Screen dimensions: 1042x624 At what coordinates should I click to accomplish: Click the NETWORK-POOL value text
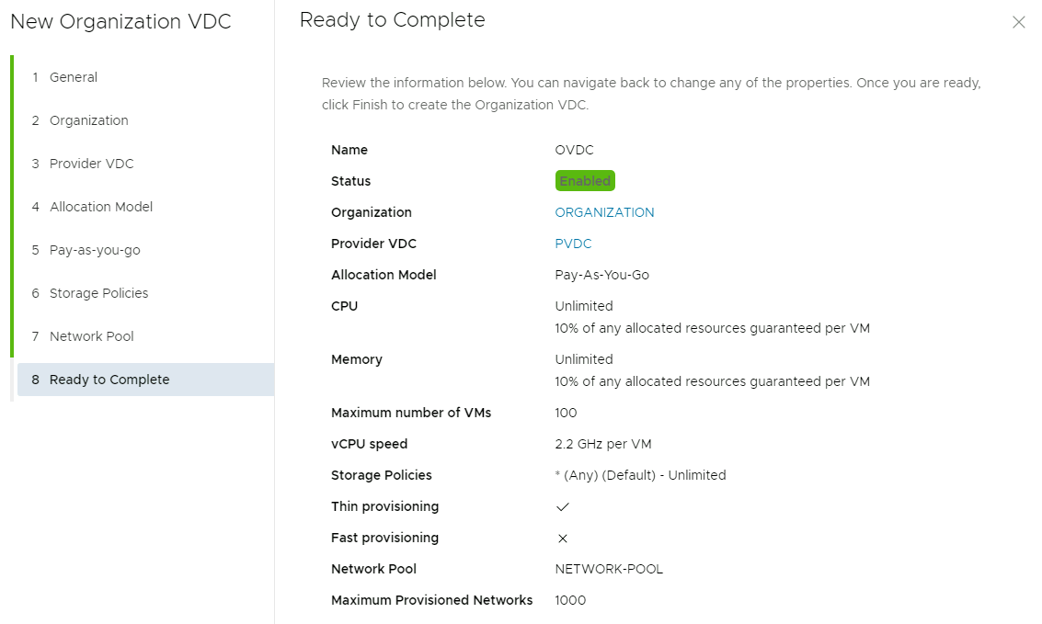tap(609, 569)
